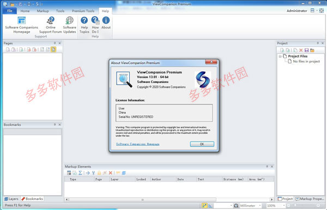Click the save project floppy disk icon

pyautogui.click(x=306, y=50)
